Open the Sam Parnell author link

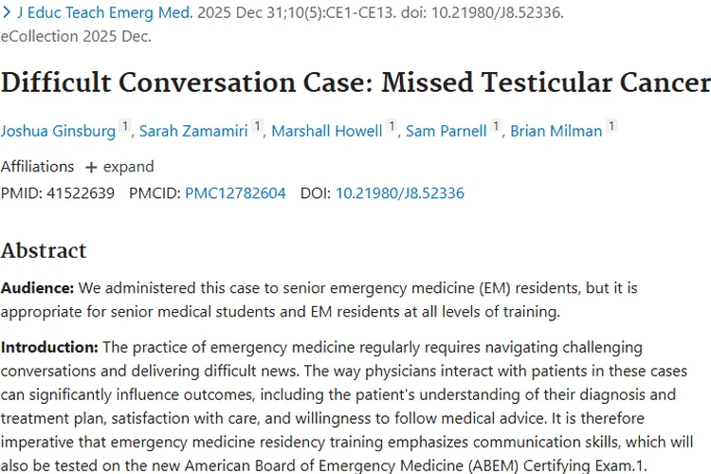(447, 131)
